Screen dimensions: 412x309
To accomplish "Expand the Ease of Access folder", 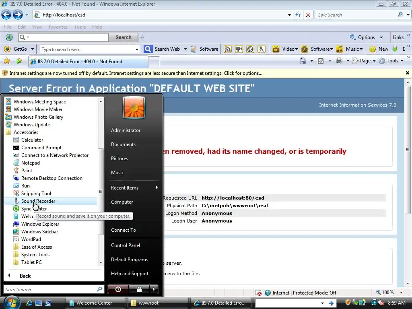I will [37, 247].
